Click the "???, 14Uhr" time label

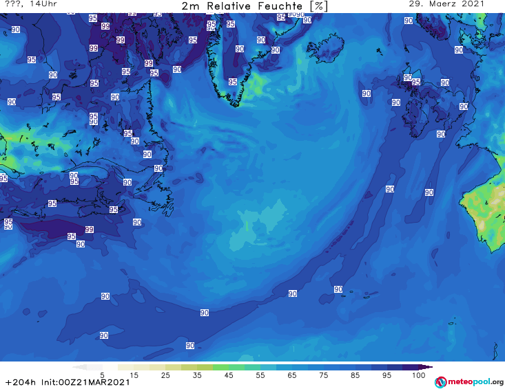32,4
